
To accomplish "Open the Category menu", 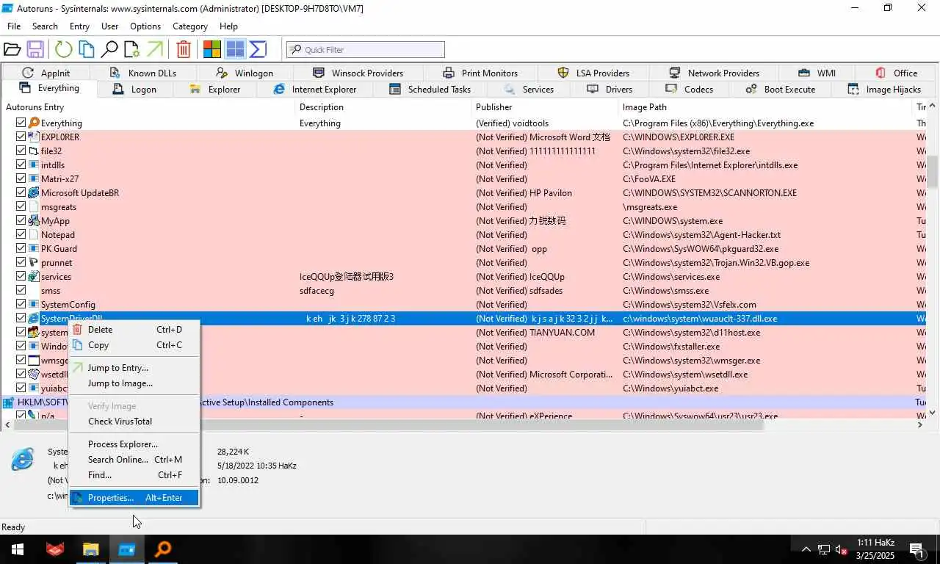I will click(190, 26).
